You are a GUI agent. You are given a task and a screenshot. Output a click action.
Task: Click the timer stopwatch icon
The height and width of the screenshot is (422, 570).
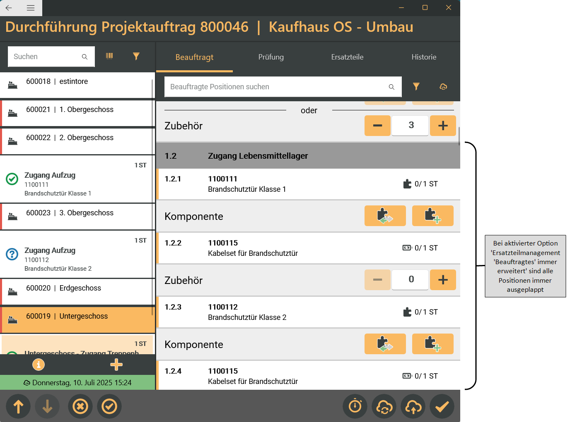click(x=355, y=406)
